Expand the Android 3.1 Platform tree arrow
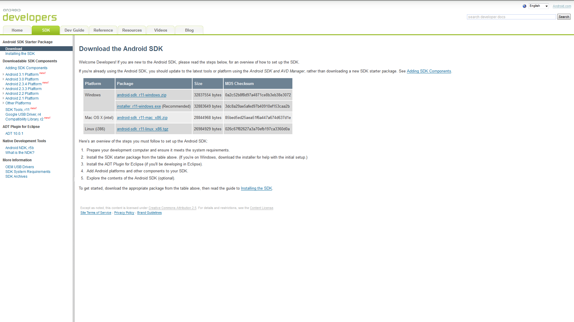 point(3,74)
